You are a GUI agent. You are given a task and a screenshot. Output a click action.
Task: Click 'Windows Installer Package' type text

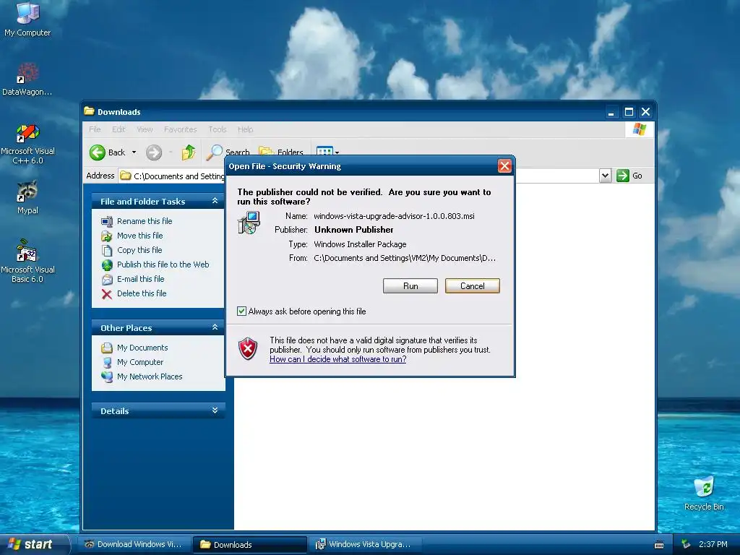pyautogui.click(x=360, y=244)
